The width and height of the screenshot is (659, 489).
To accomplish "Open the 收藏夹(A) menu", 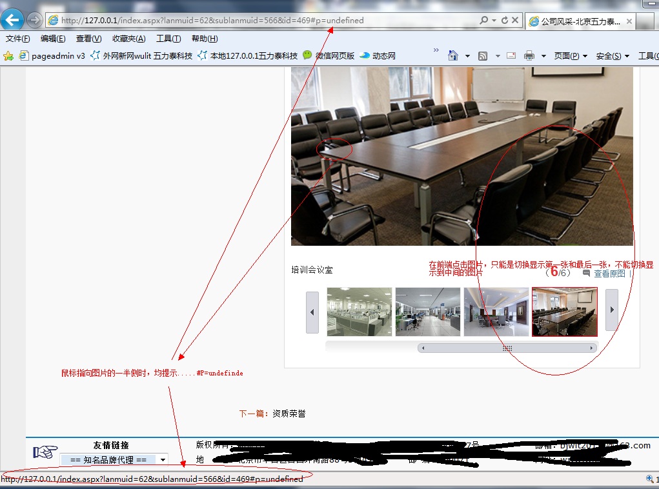I will click(x=128, y=39).
